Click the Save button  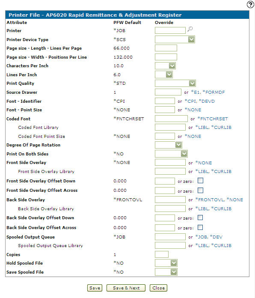pos(95,288)
